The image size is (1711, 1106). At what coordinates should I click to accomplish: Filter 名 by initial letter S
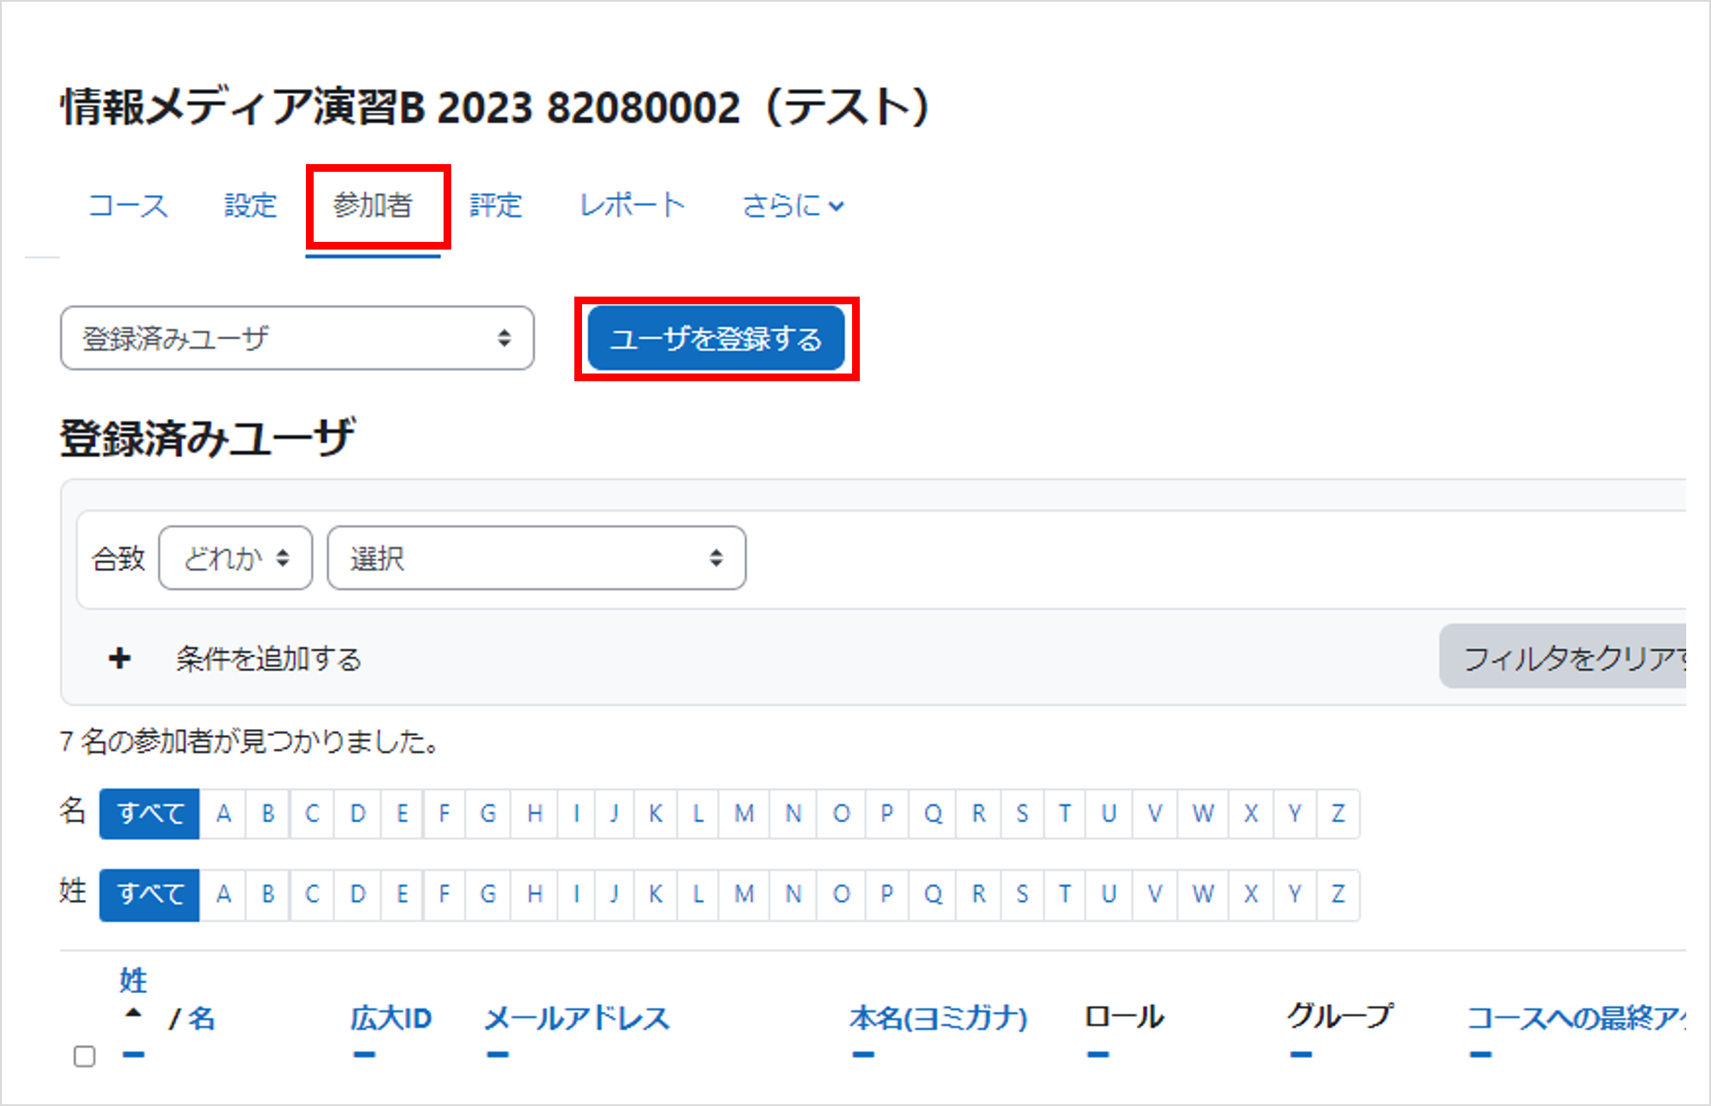(1022, 814)
